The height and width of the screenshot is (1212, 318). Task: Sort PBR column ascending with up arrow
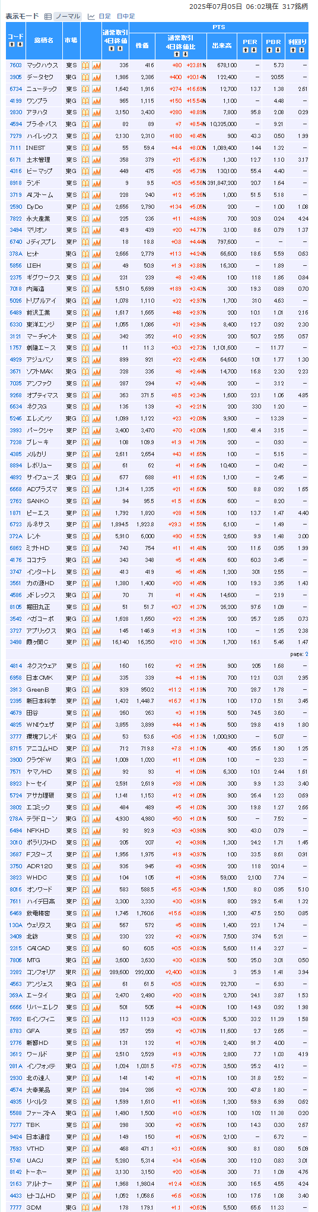(x=269, y=50)
